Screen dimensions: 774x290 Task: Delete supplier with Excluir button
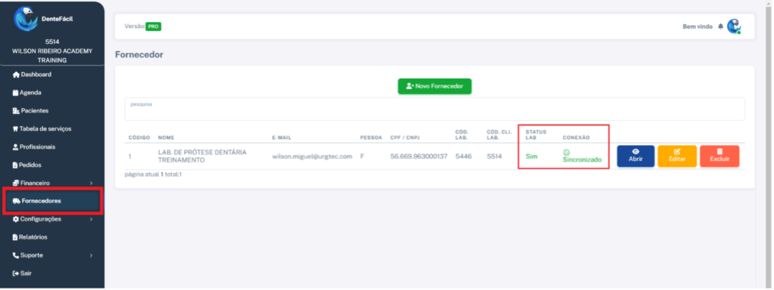coord(720,156)
